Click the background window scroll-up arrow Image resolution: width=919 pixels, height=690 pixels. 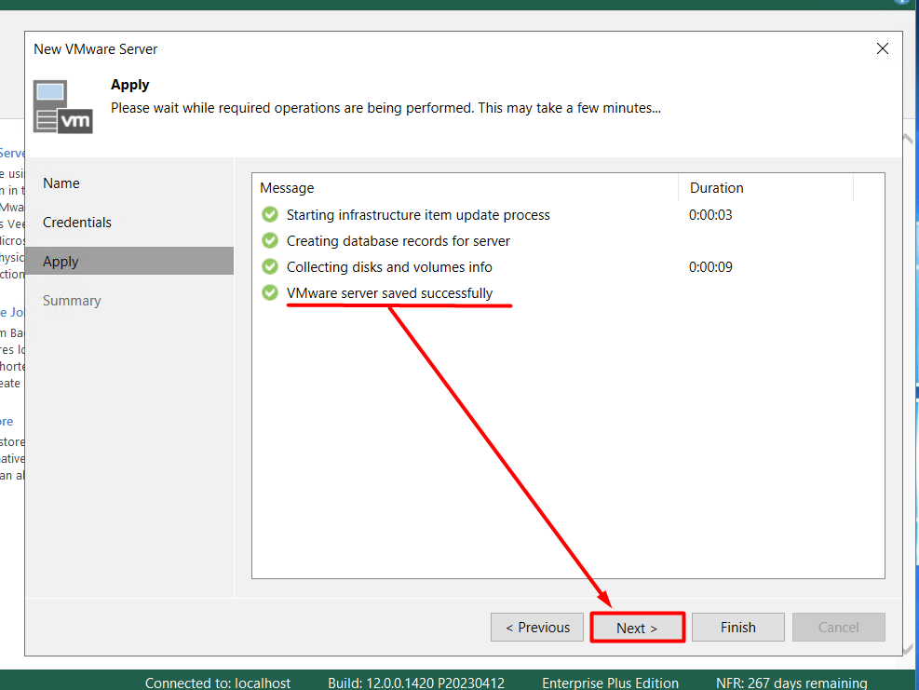pos(908,139)
